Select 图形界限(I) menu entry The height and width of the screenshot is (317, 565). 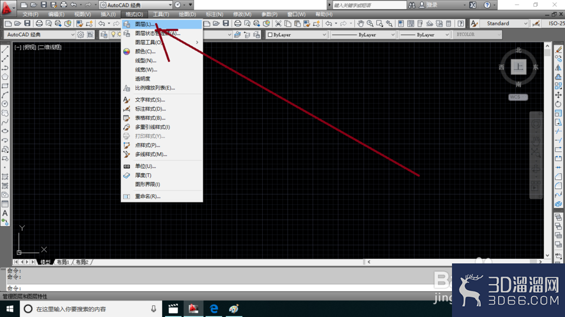[162, 184]
